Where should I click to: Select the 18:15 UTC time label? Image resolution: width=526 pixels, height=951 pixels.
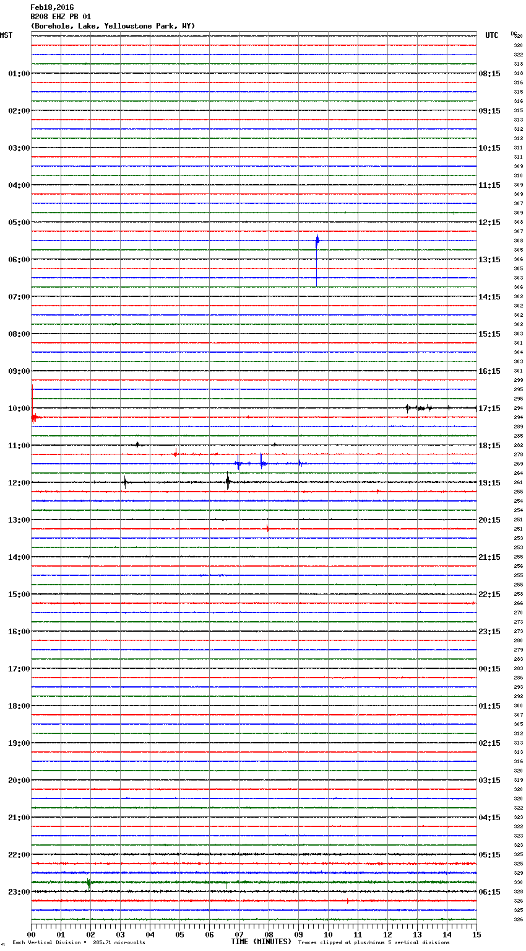[489, 446]
